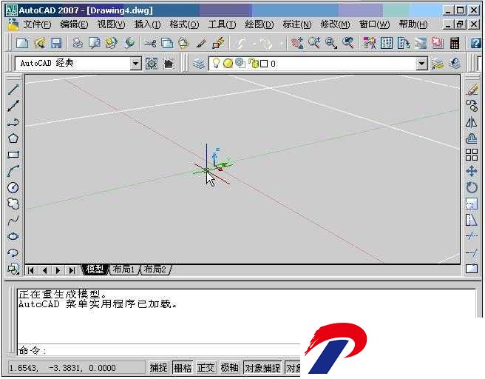The width and height of the screenshot is (485, 379).
Task: Select the Stretch modify tool
Action: tap(472, 220)
